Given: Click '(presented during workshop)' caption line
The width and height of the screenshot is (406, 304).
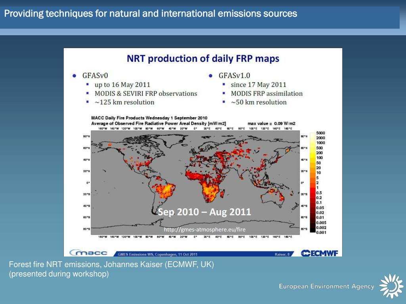Looking at the screenshot, I should pos(59,274).
